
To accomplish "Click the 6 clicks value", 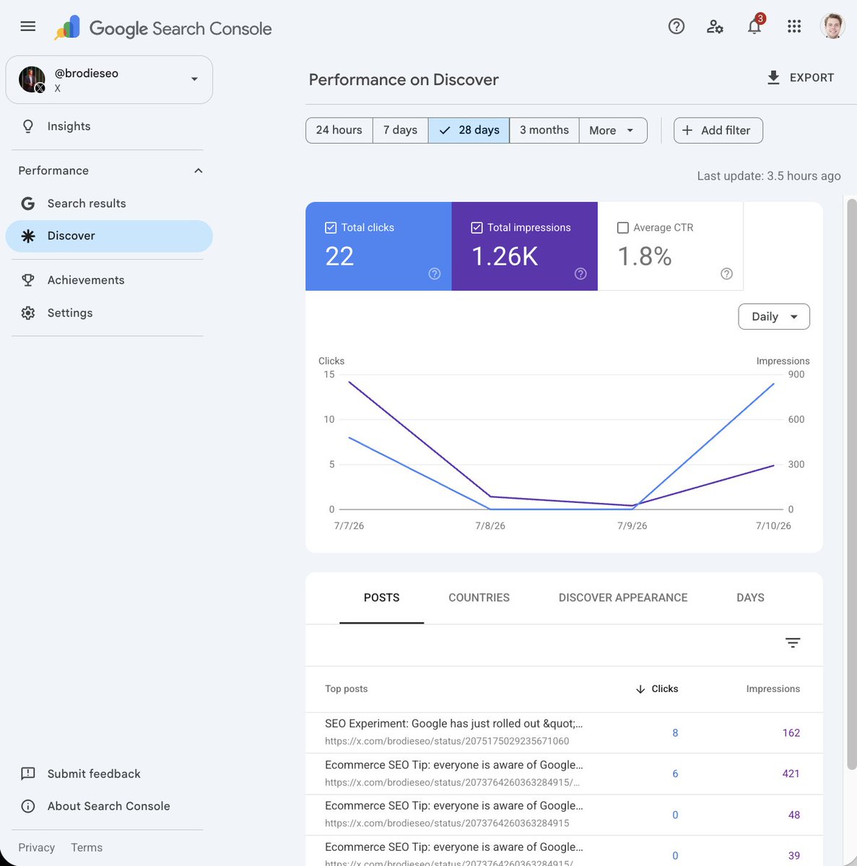I will tap(675, 774).
